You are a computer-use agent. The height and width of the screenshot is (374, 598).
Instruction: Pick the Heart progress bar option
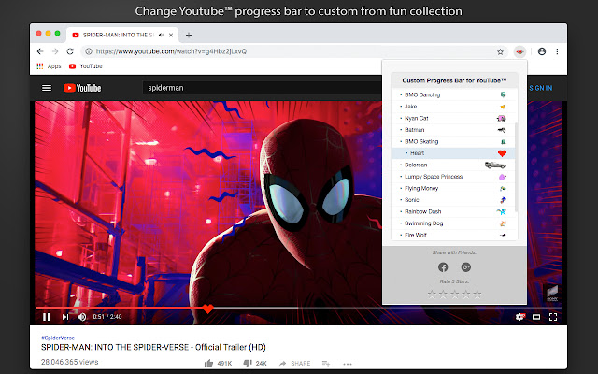click(x=418, y=152)
